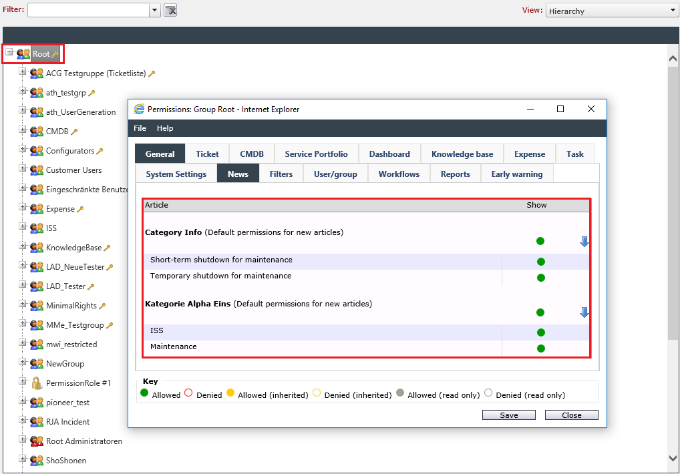Toggle Show permission for Maintenance article
This screenshot has height=474, width=680.
click(541, 348)
